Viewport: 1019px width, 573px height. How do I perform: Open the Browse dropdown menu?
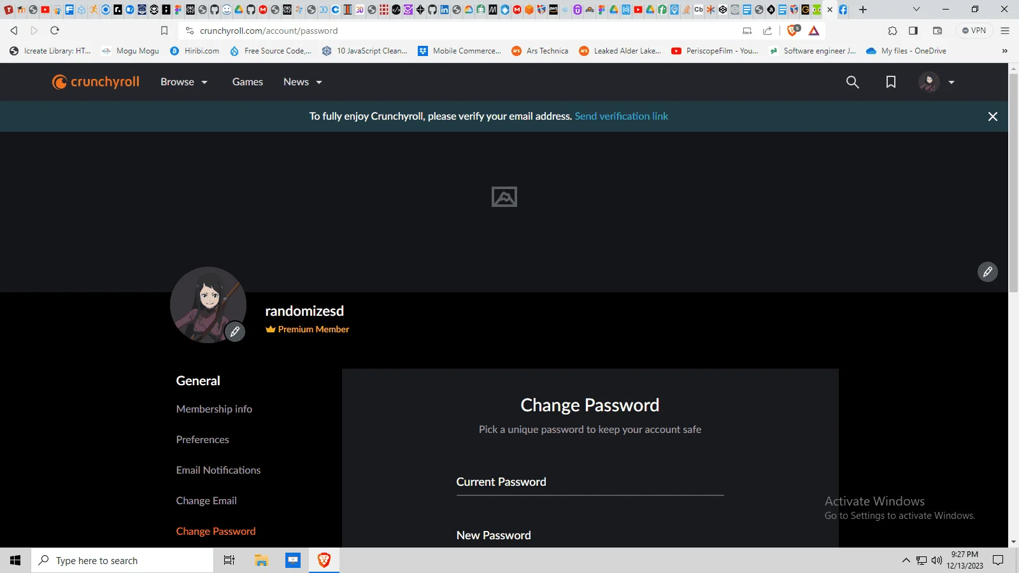(184, 81)
